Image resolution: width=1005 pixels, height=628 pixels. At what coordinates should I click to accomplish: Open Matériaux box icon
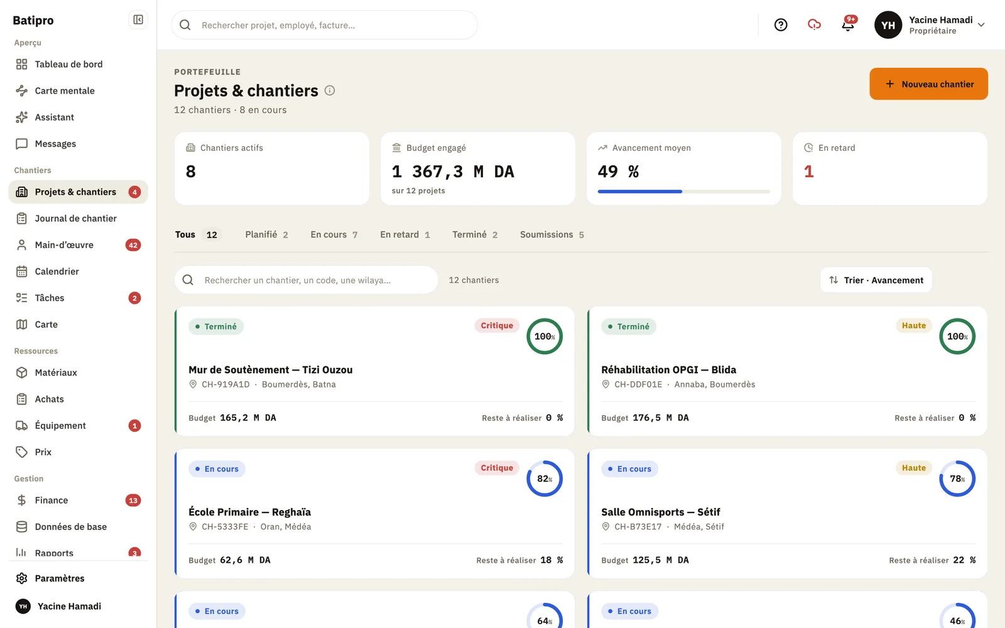[22, 372]
